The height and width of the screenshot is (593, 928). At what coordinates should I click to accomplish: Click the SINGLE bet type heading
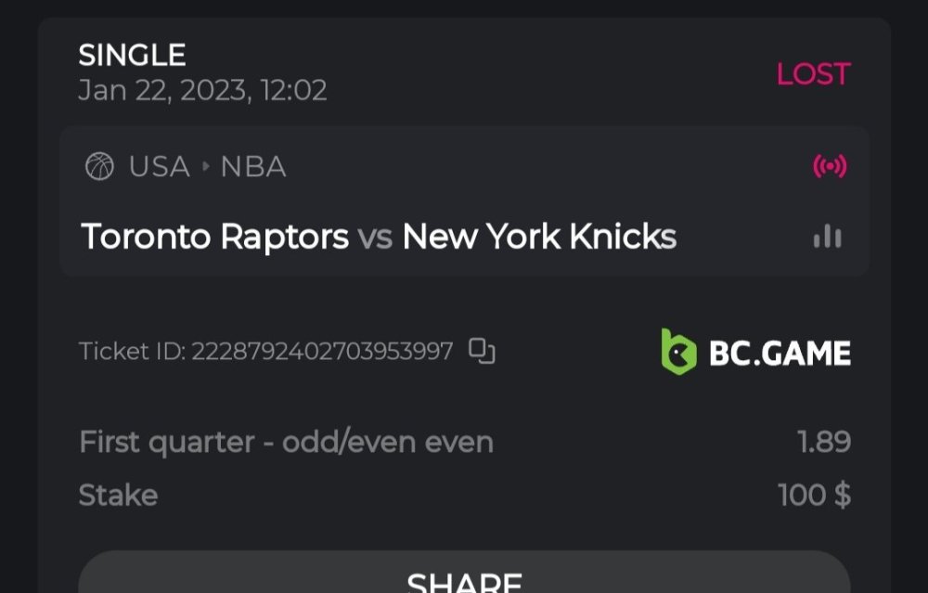coord(132,56)
